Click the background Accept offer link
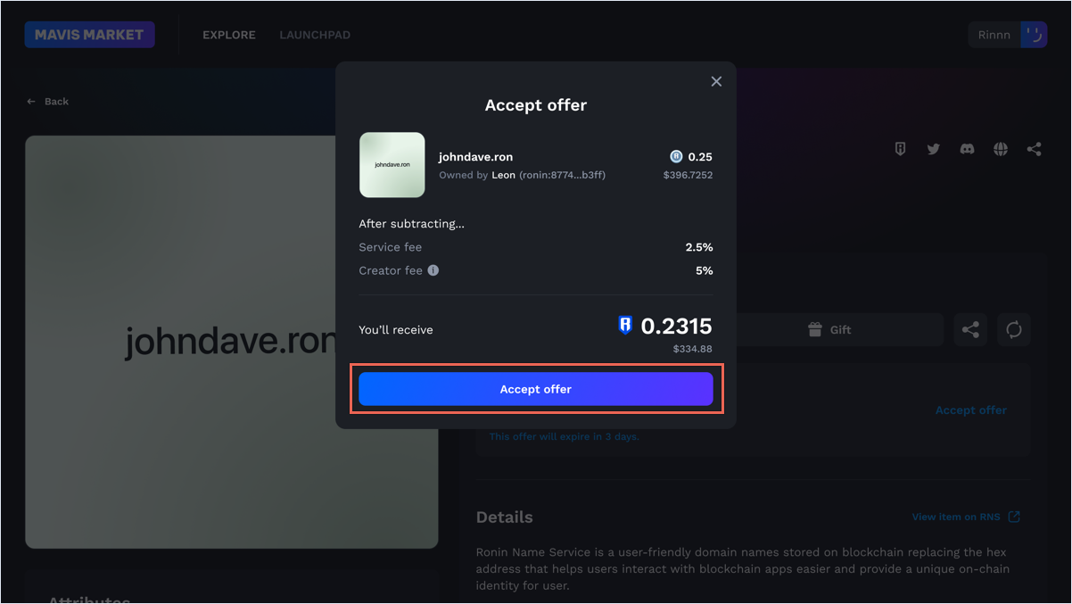 point(970,410)
